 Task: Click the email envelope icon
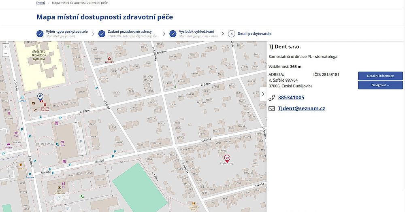click(x=272, y=108)
